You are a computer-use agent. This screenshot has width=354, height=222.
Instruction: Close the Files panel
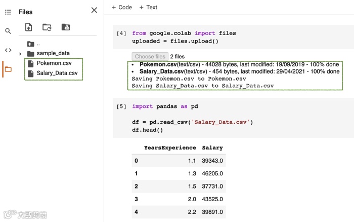[94, 10]
